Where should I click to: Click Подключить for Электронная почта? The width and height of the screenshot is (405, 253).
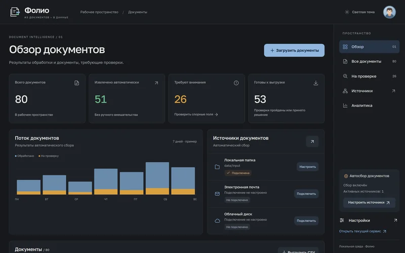pos(306,194)
